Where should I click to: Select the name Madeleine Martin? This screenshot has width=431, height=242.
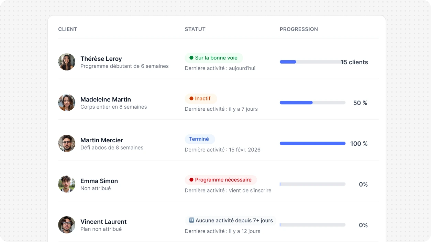click(x=106, y=99)
